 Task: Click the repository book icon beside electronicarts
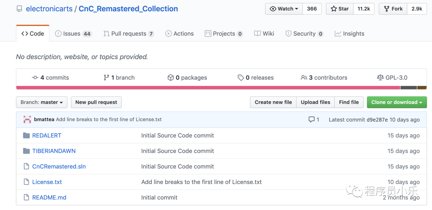[19, 9]
